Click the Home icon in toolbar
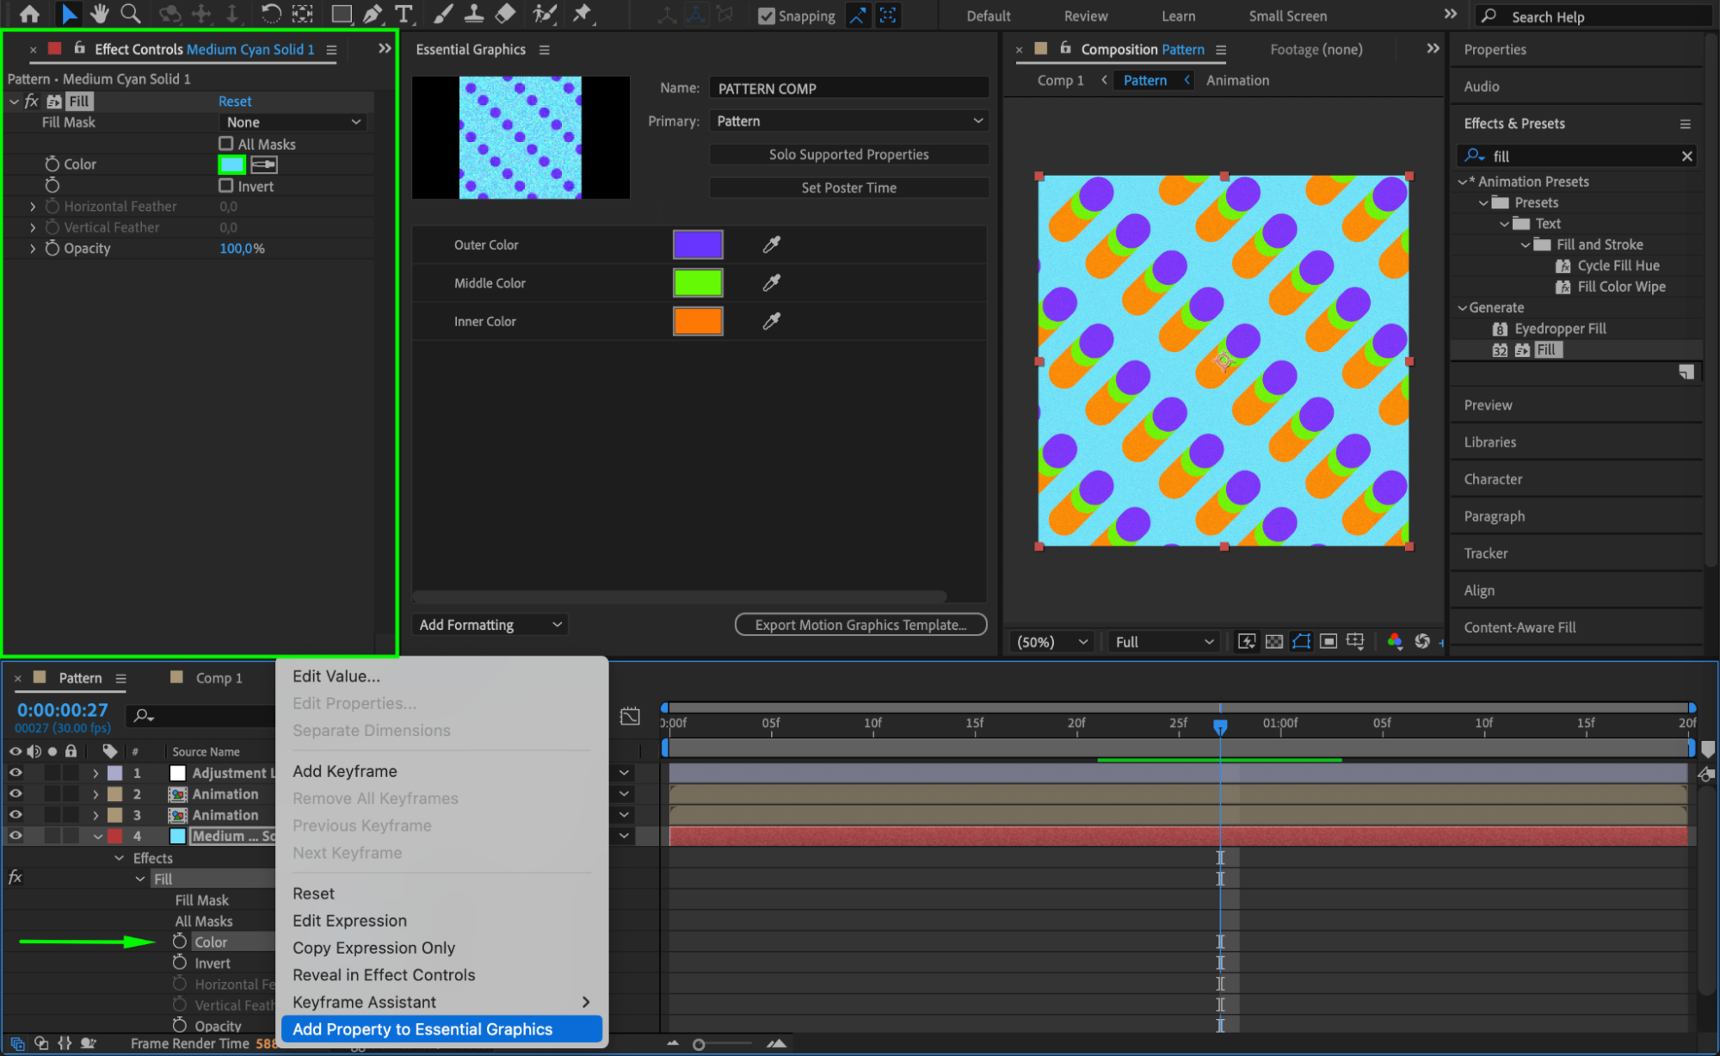Image resolution: width=1720 pixels, height=1056 pixels. [x=29, y=14]
